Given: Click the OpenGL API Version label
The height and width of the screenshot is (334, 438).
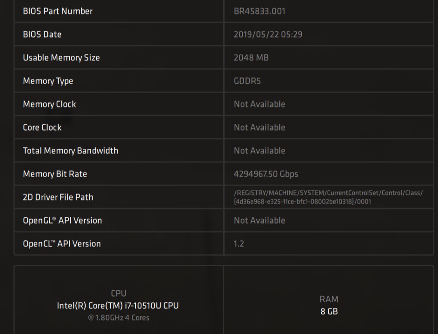Looking at the screenshot, I should (62, 220).
